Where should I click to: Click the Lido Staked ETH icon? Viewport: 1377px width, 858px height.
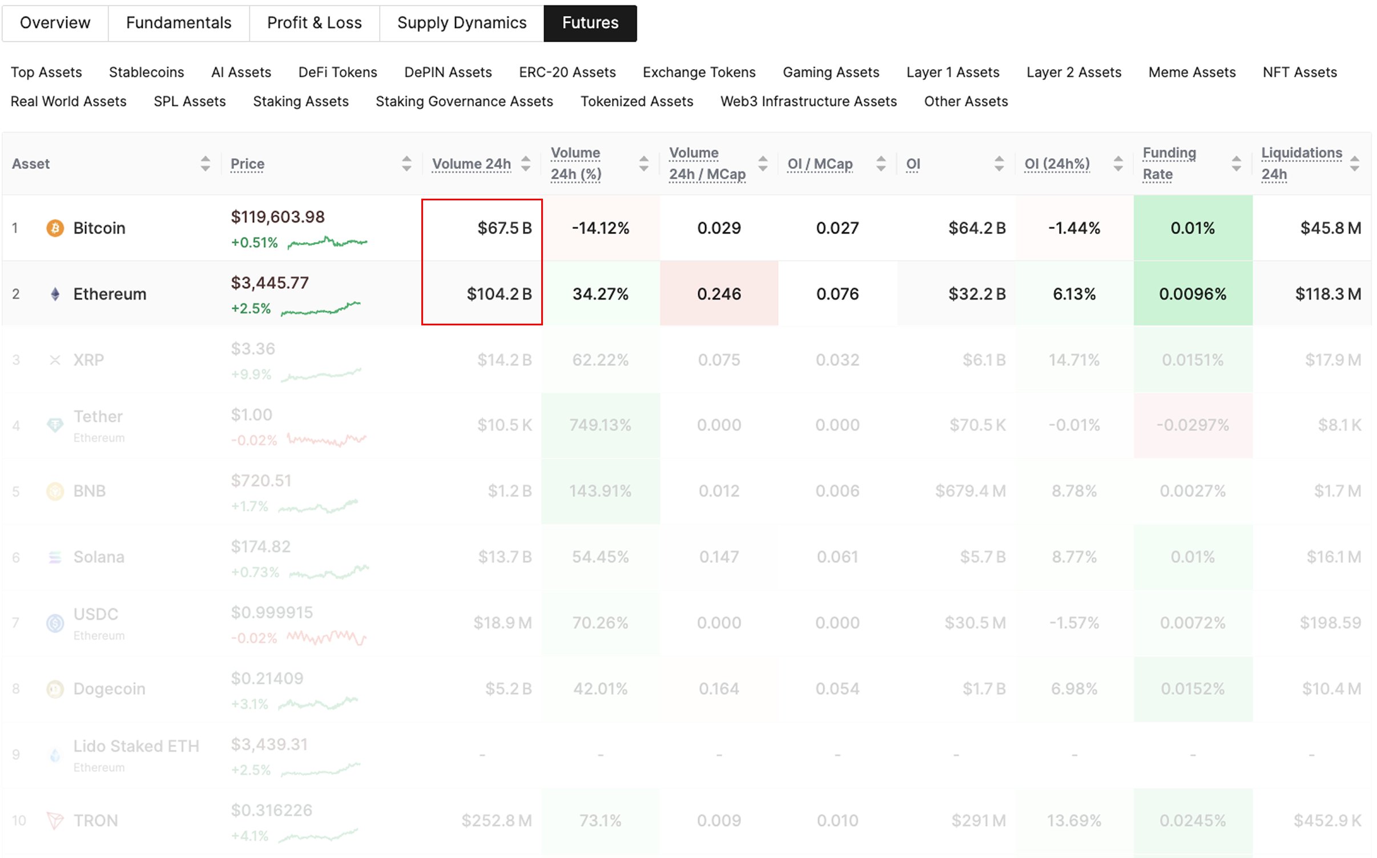pos(54,754)
